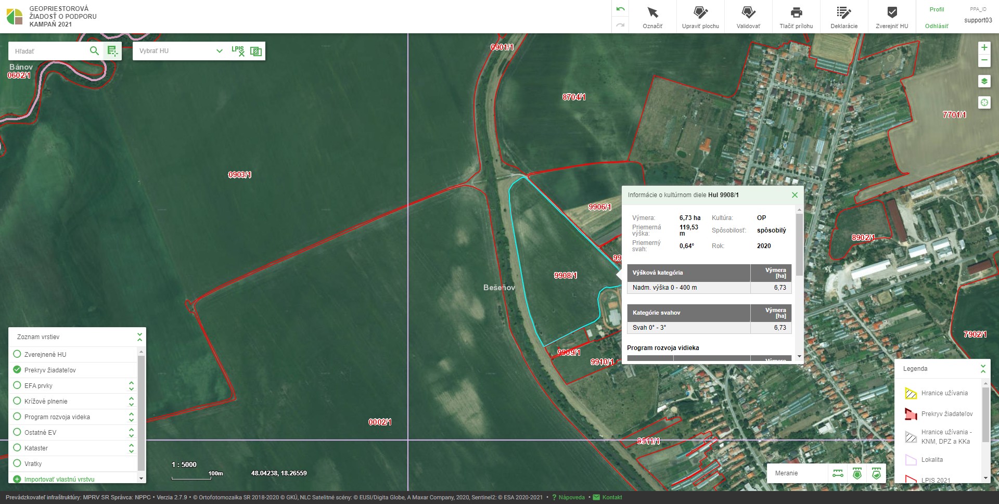Click the application logo icon

click(x=15, y=17)
